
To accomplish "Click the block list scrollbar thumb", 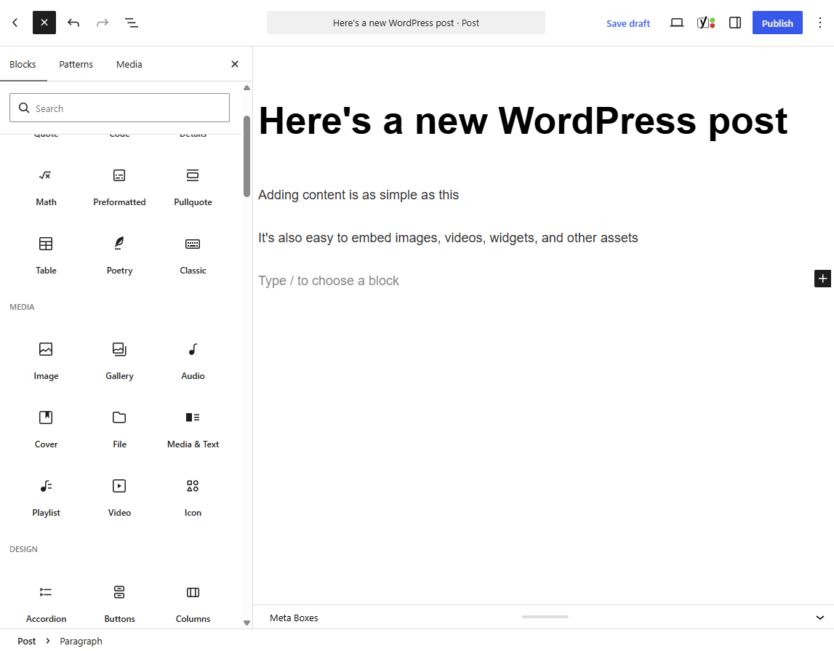I will [x=246, y=156].
